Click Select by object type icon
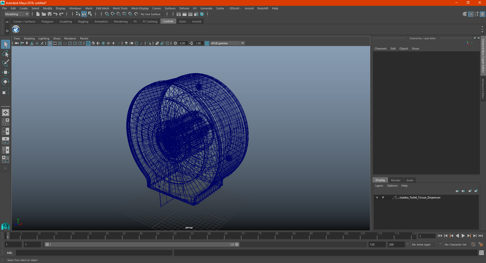Image resolution: width=486 pixels, height=263 pixels. click(x=84, y=14)
